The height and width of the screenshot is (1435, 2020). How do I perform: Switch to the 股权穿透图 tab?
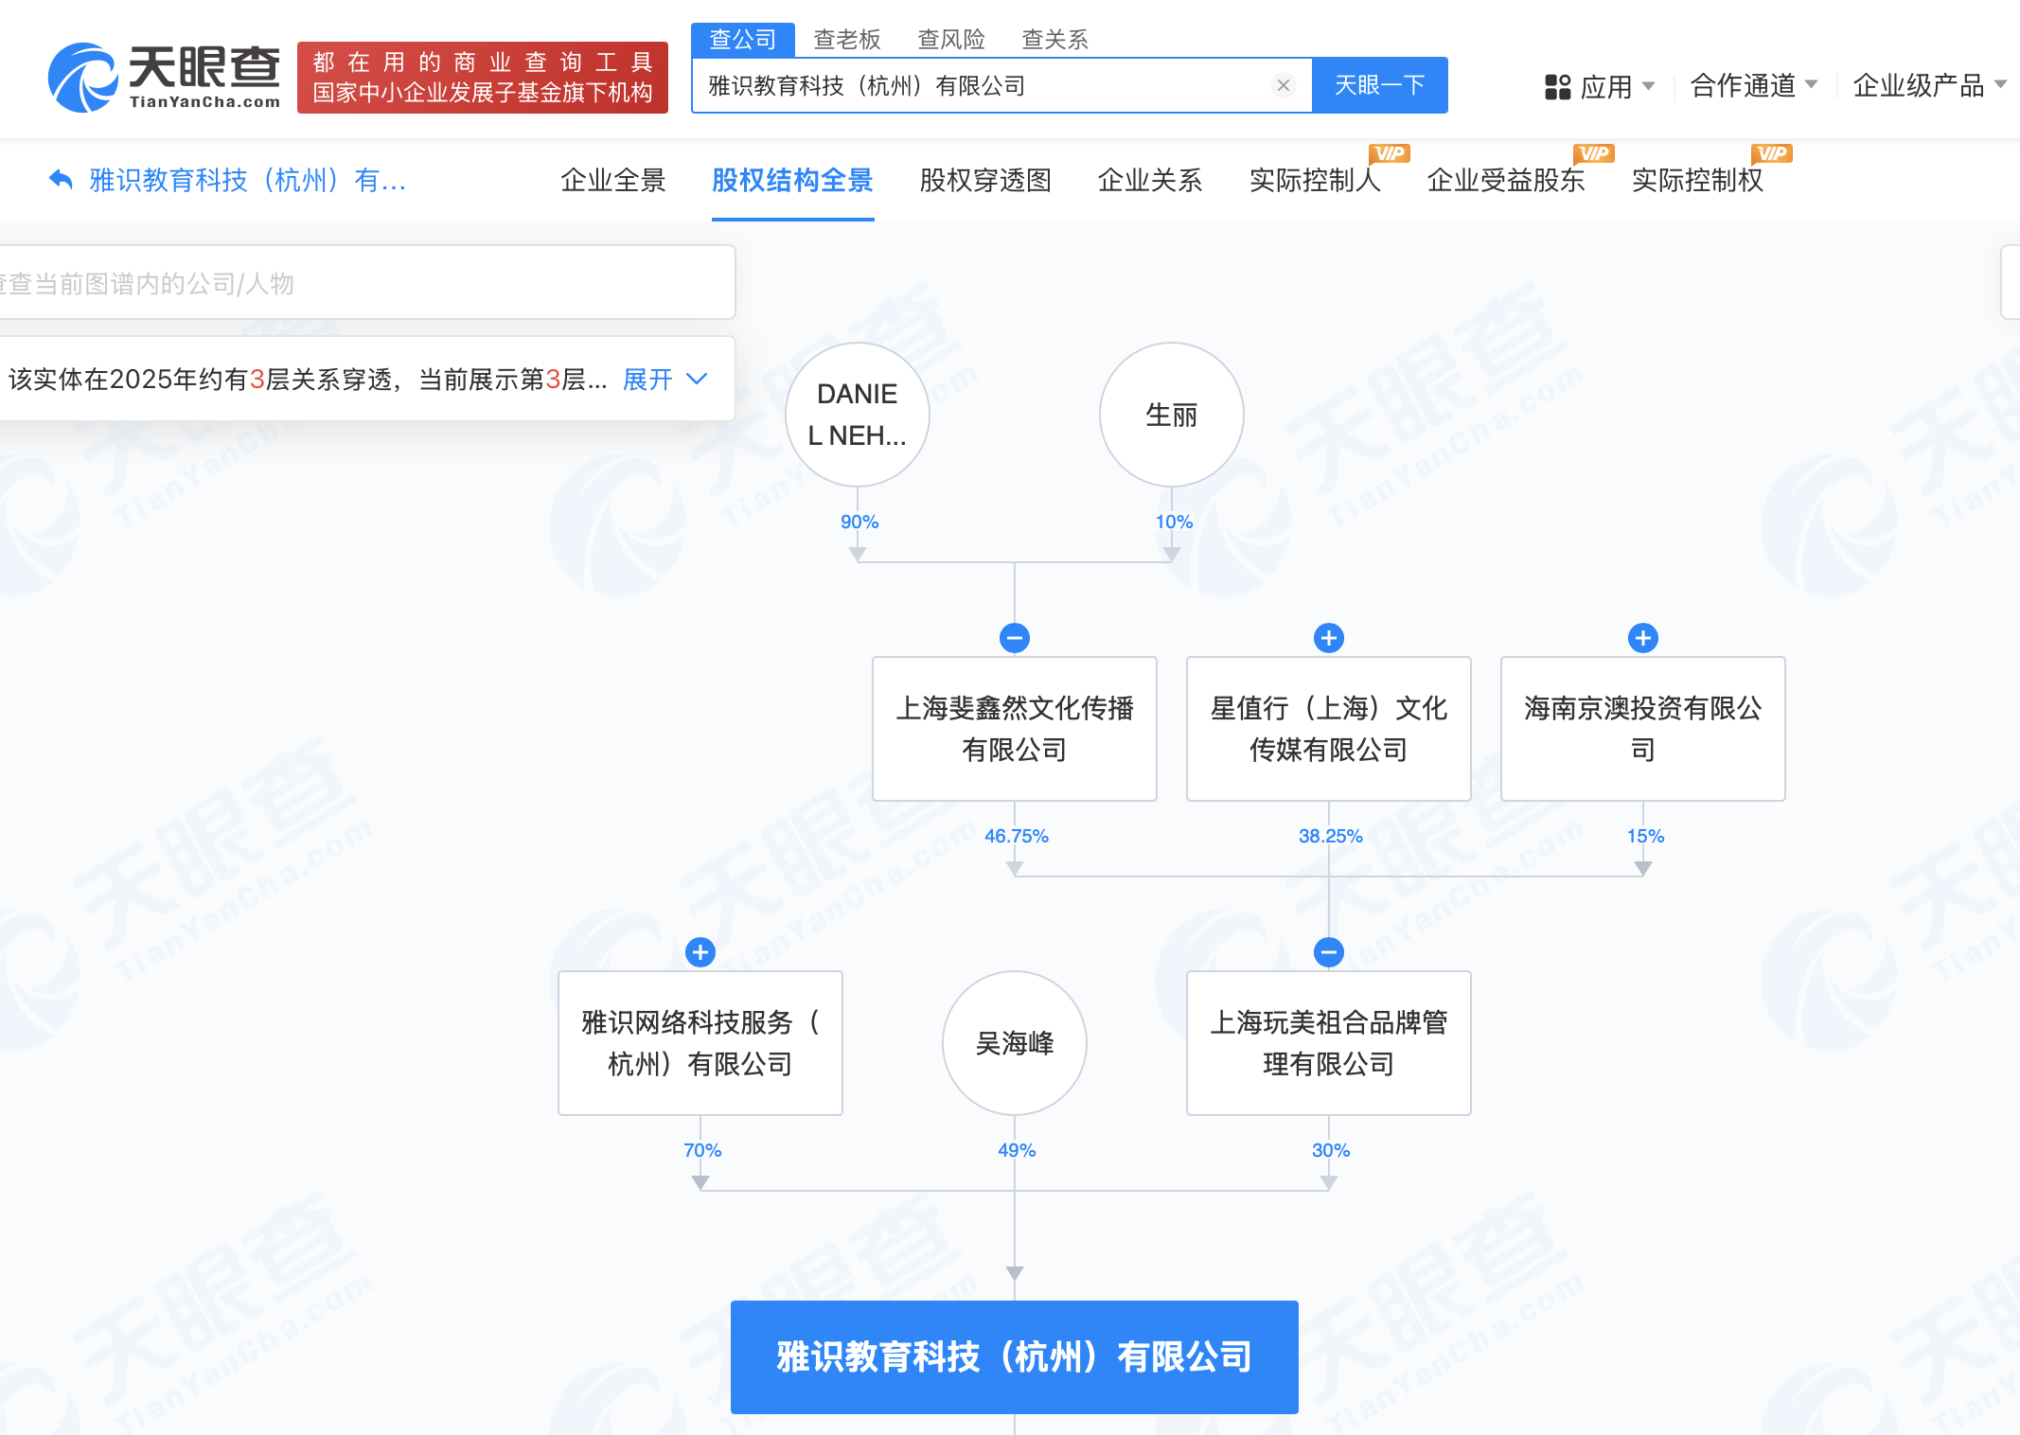pos(985,180)
